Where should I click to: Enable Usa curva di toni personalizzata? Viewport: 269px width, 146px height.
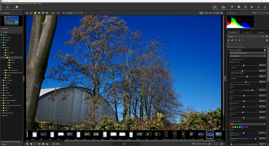point(231,84)
